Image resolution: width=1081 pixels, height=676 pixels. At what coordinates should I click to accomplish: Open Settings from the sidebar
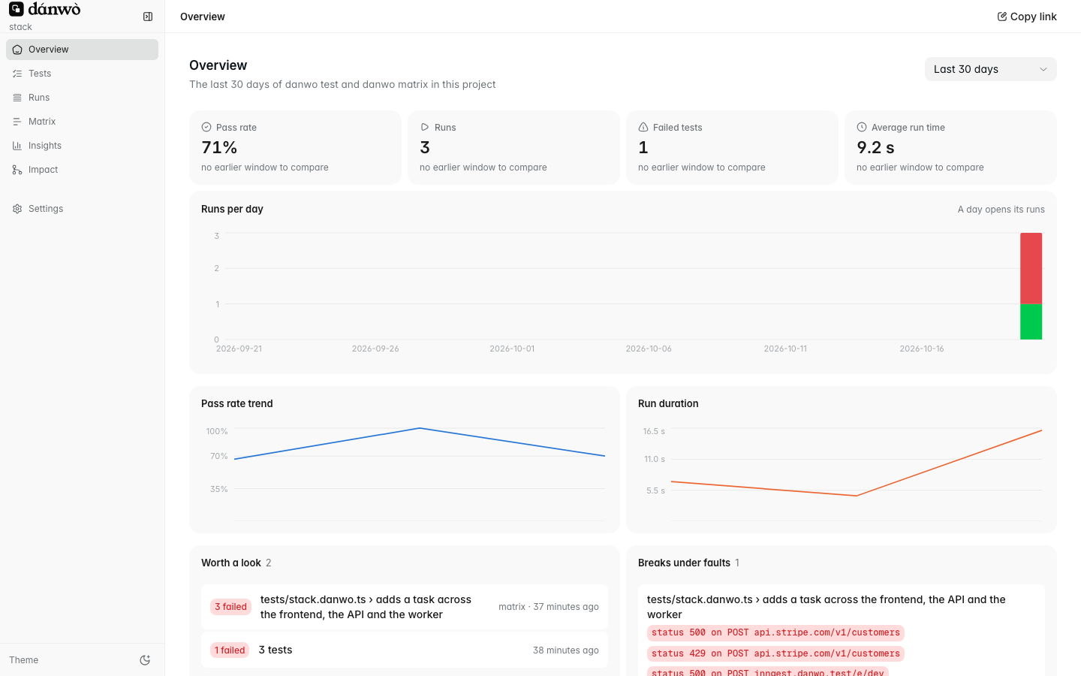pos(83,209)
